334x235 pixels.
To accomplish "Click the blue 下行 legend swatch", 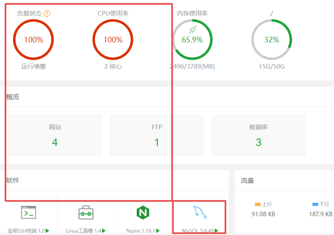I will (314, 204).
